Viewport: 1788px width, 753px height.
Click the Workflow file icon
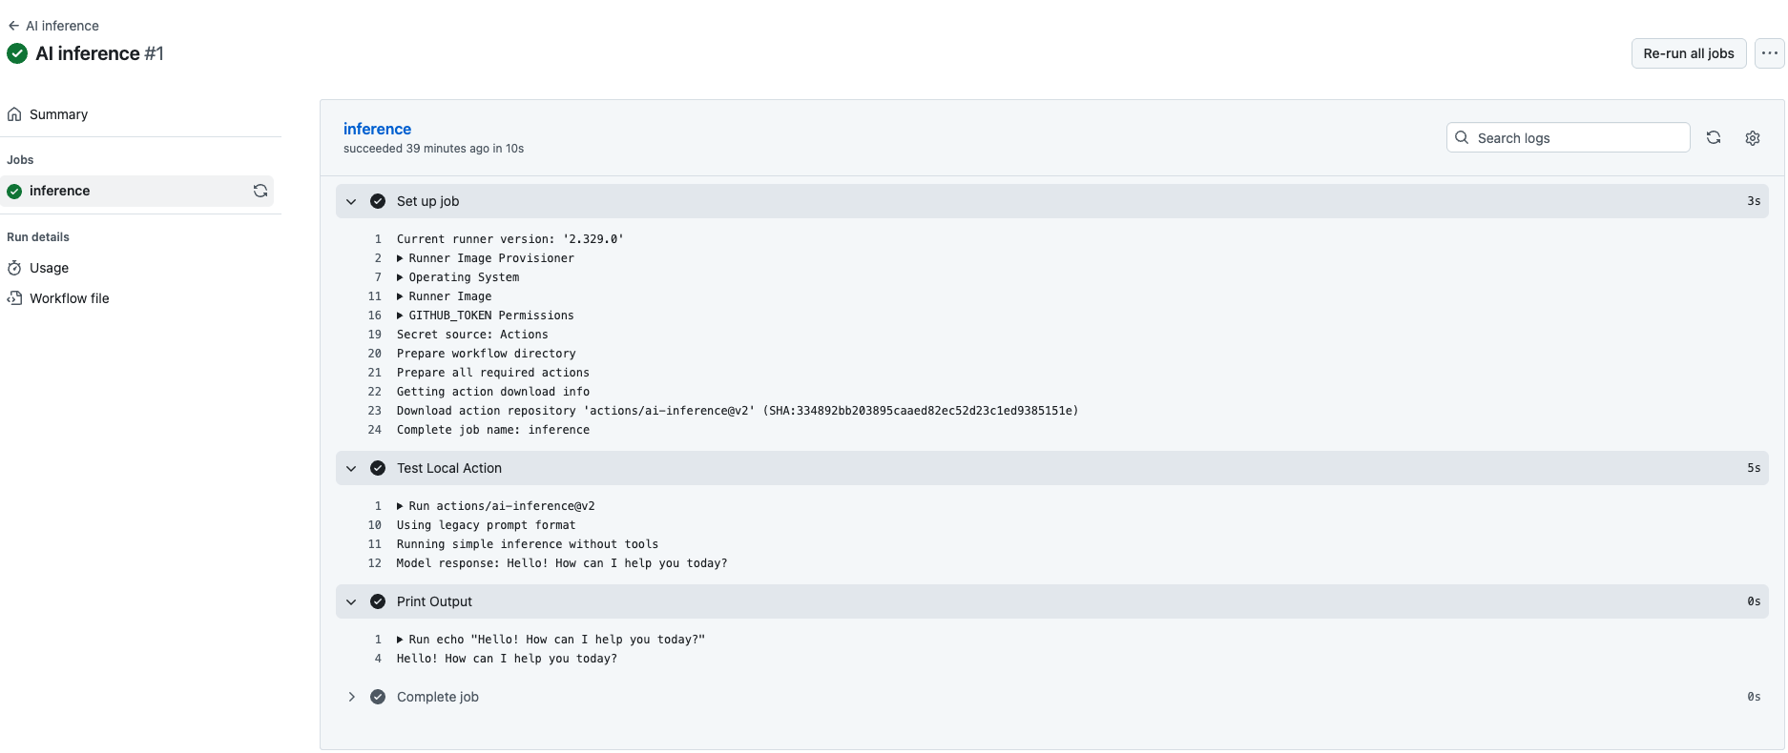(14, 298)
